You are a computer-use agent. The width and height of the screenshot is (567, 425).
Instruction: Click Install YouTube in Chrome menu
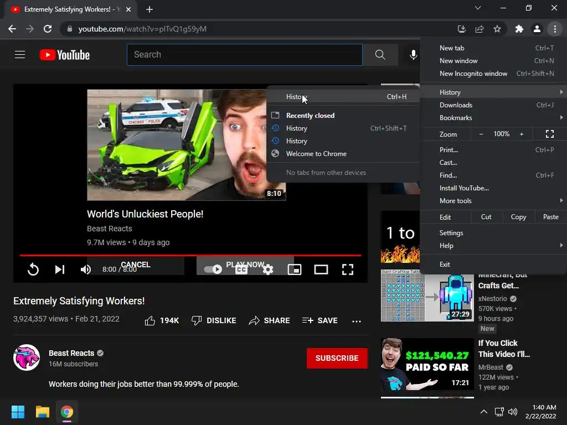[493, 188]
